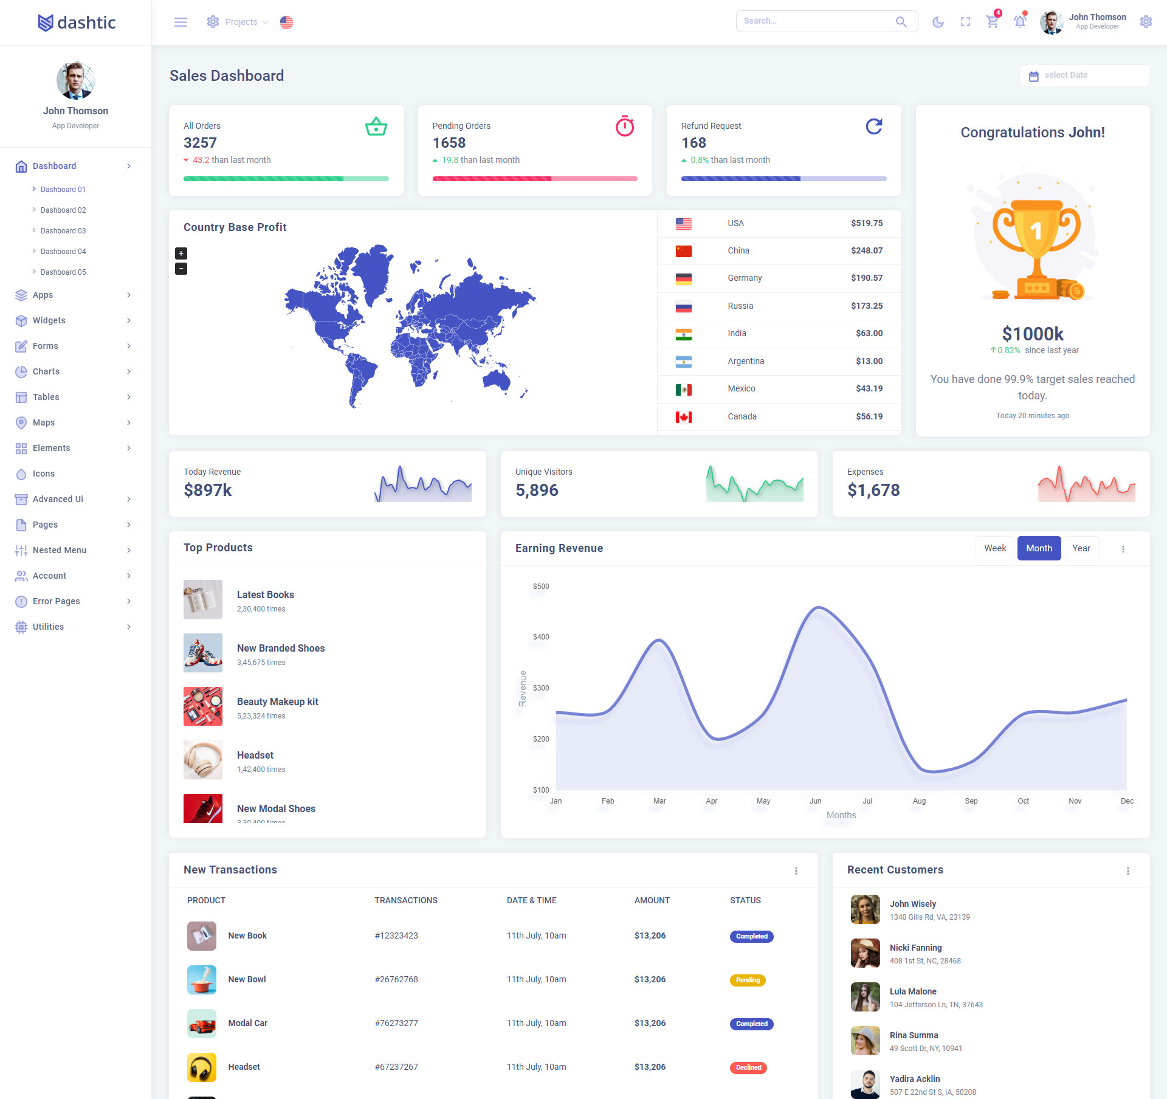
Task: Switch revenue chart to Week
Action: [x=995, y=548]
